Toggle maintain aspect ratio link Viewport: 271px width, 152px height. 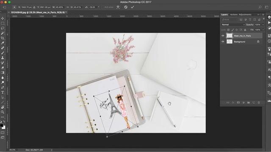pos(68,7)
